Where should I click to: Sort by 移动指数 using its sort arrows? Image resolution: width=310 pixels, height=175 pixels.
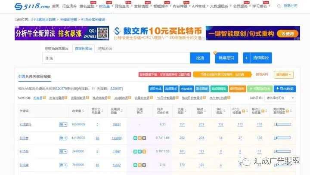(x=205, y=111)
